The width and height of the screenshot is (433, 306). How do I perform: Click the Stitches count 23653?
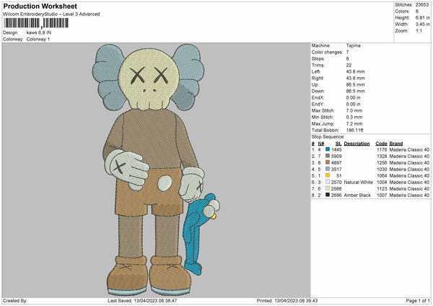[422, 5]
